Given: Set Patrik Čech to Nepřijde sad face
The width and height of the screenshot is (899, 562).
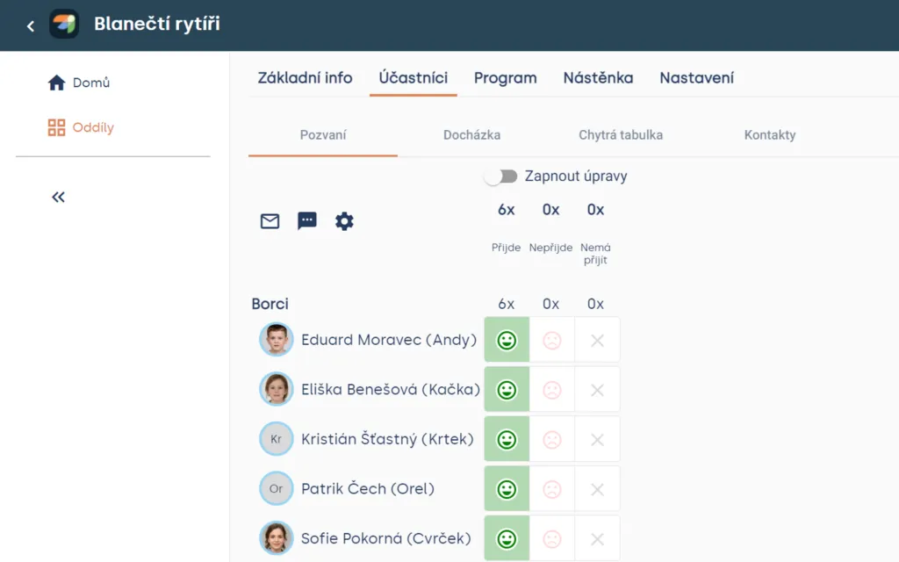Looking at the screenshot, I should tap(551, 489).
